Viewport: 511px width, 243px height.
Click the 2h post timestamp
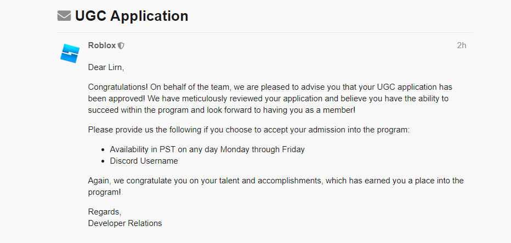[x=462, y=45]
